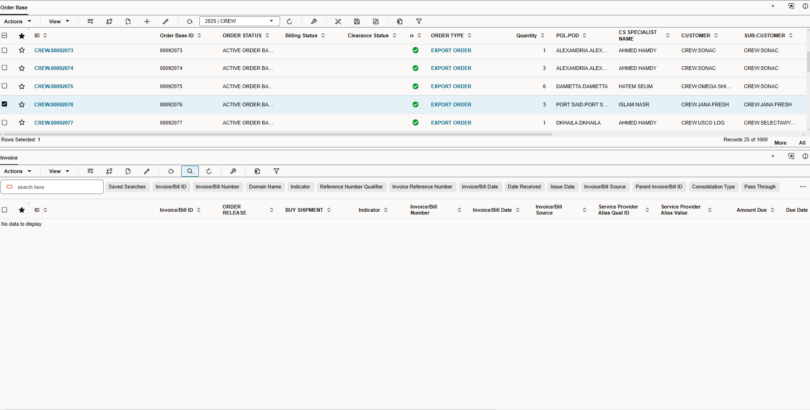Click the select/arrange squares icon in Order Base toolbar
Viewport: 810px width, 410px height.
(109, 21)
